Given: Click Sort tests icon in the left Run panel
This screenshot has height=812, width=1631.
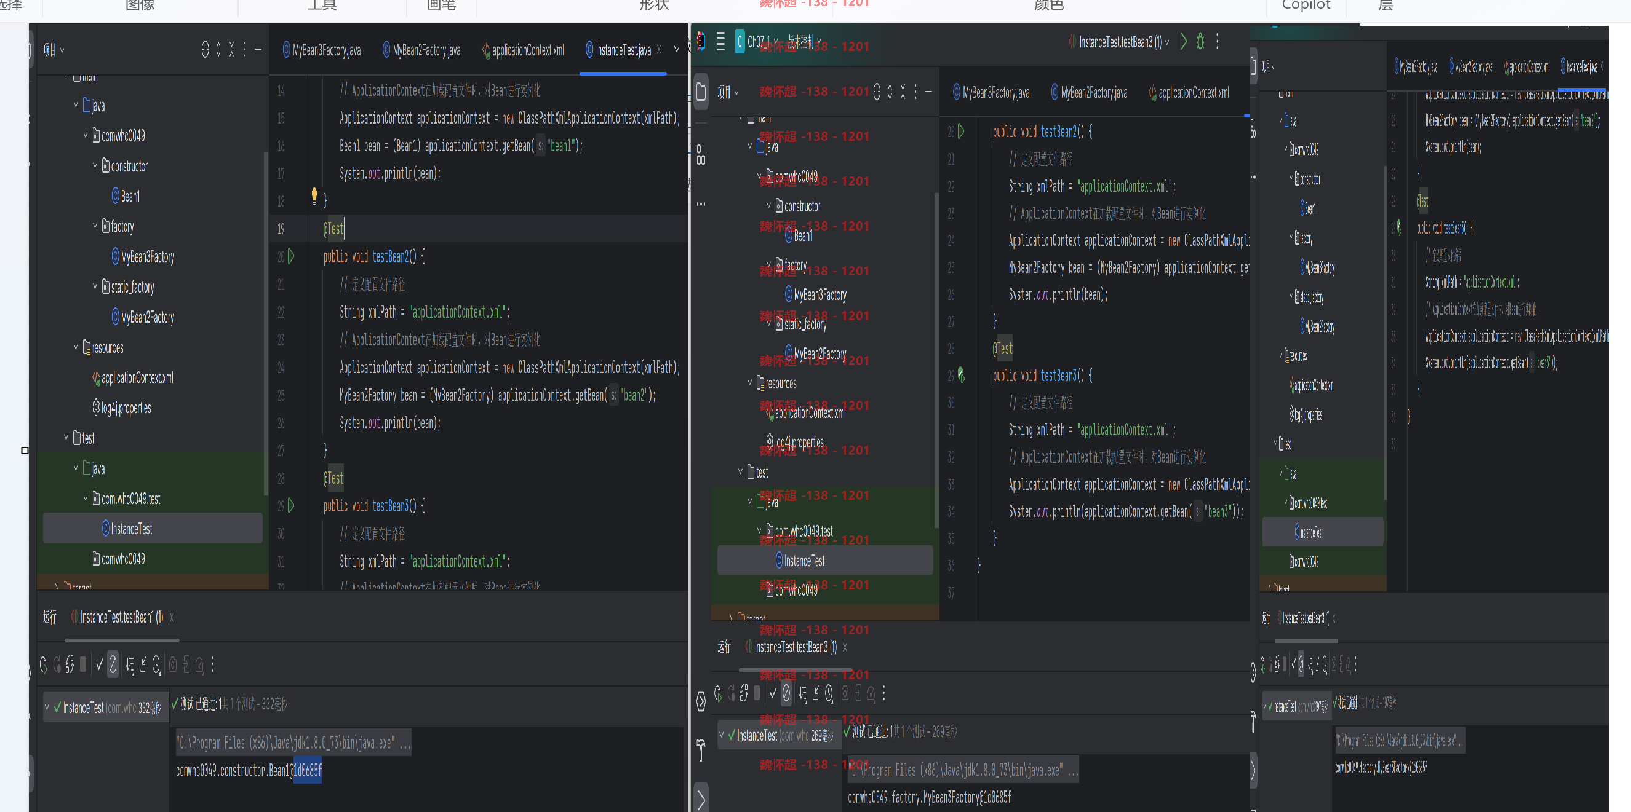Looking at the screenshot, I should tap(129, 664).
